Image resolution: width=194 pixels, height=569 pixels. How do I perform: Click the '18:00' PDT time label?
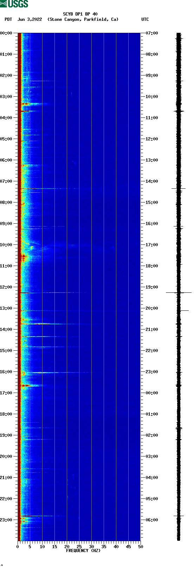(x=6, y=414)
